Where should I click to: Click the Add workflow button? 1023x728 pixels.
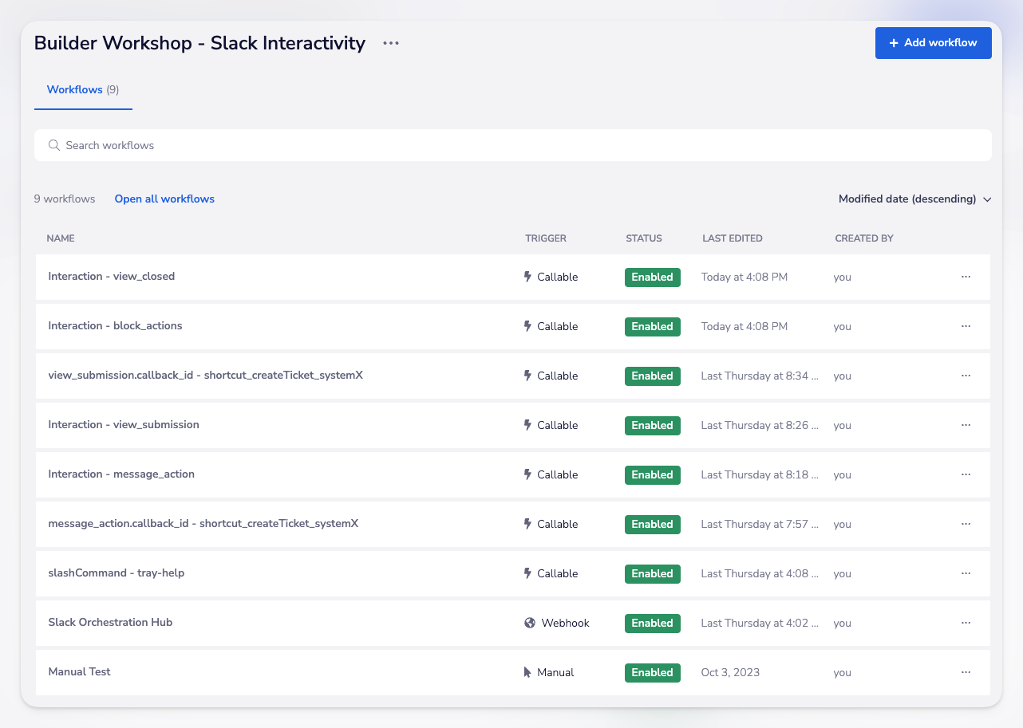point(933,43)
